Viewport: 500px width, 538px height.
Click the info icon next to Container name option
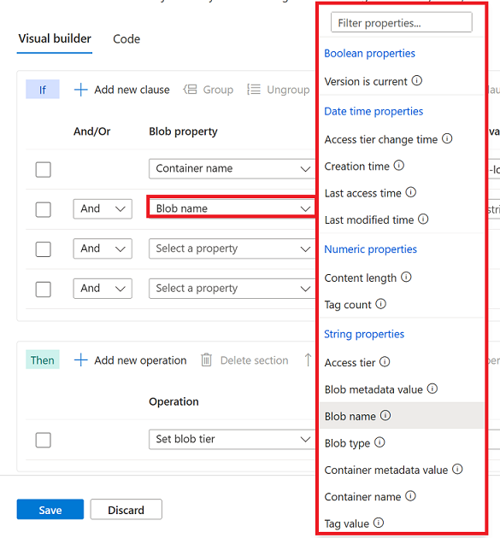(411, 496)
